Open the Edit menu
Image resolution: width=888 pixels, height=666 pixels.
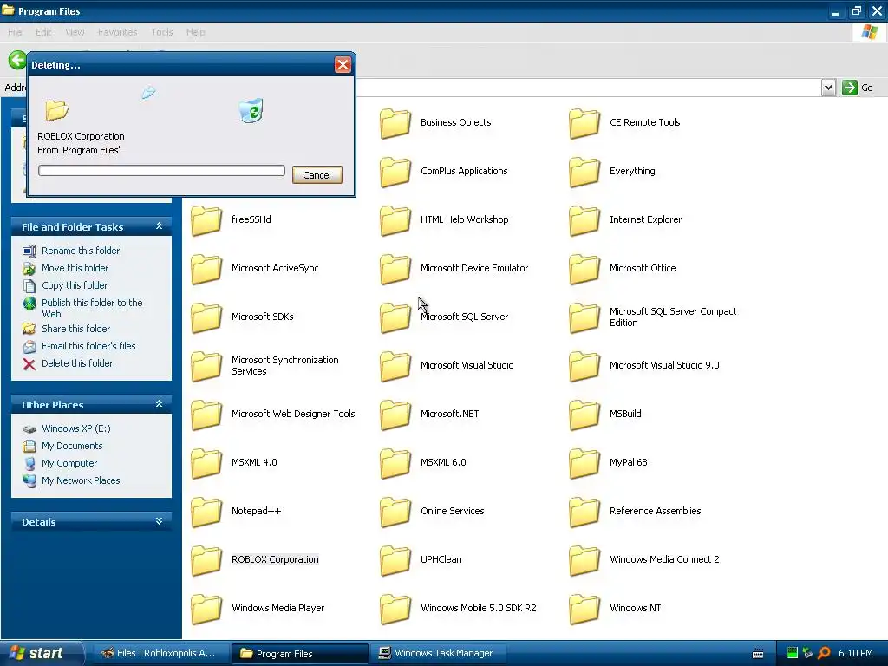43,32
